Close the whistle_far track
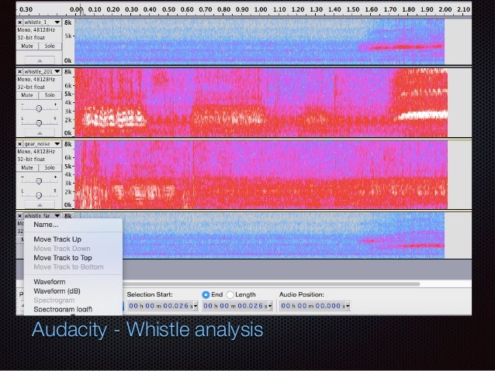Image resolution: width=495 pixels, height=371 pixels. (x=19, y=216)
